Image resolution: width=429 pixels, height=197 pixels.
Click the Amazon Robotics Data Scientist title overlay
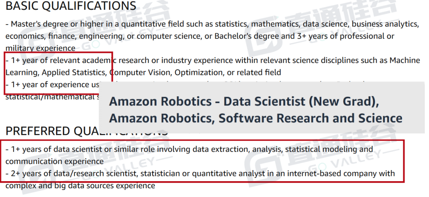pyautogui.click(x=255, y=110)
